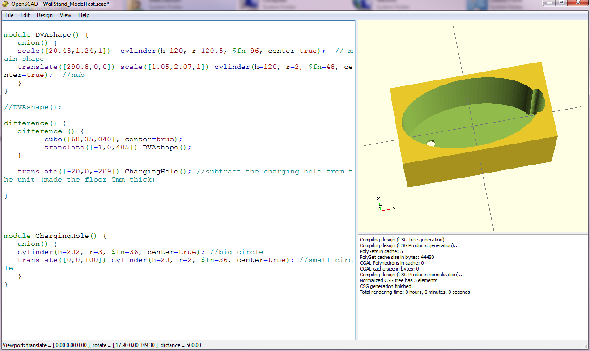590x351 pixels.
Task: Maximize the OpenSCAD window
Action: tap(560, 3)
